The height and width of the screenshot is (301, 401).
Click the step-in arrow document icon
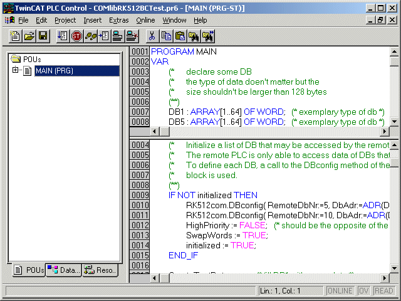click(104, 36)
